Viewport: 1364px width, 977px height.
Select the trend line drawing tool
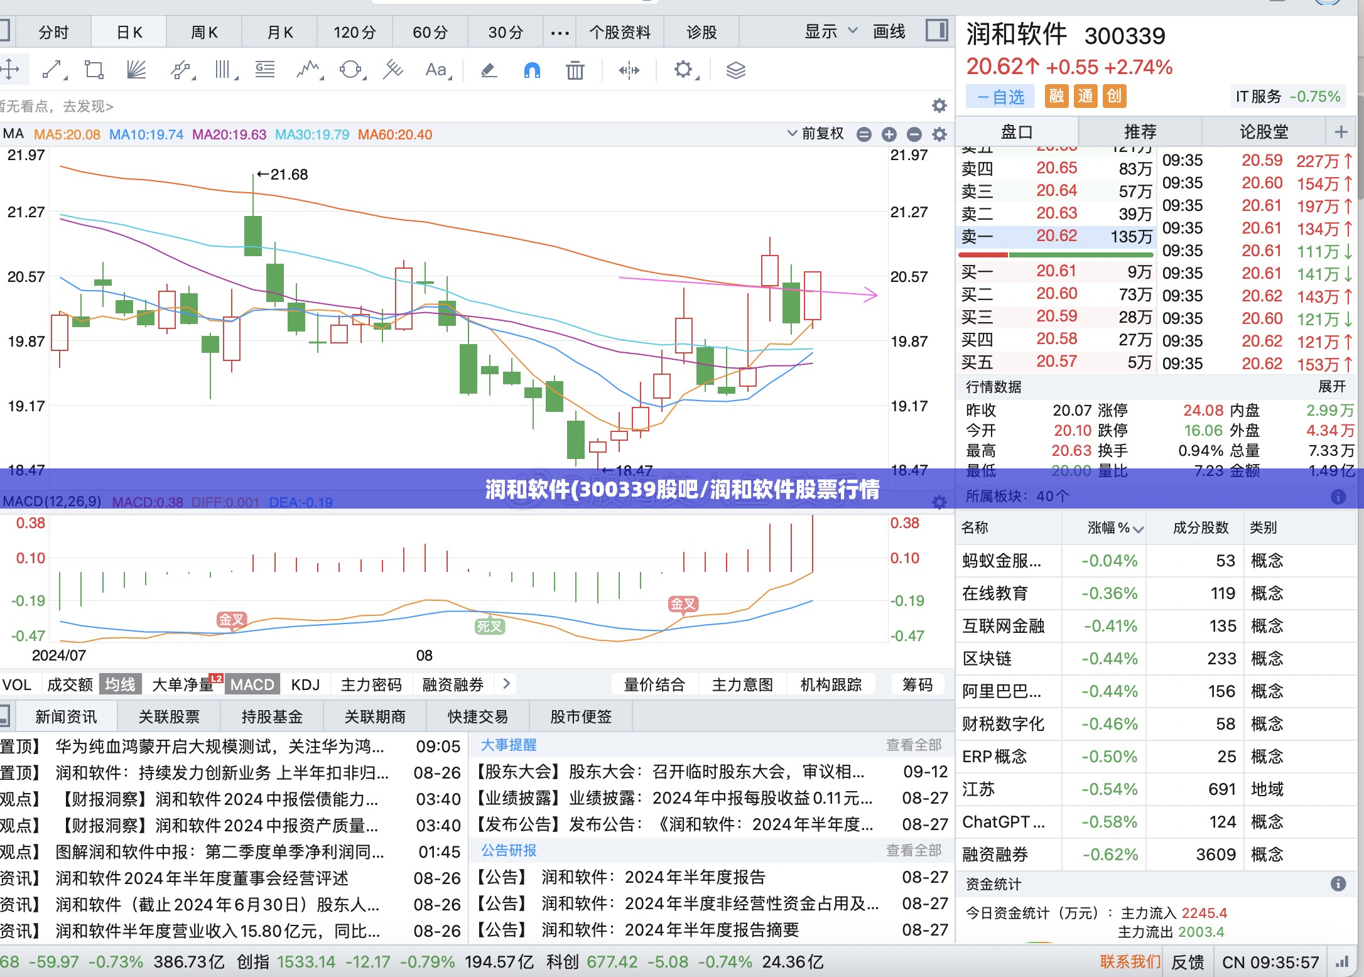coord(54,70)
